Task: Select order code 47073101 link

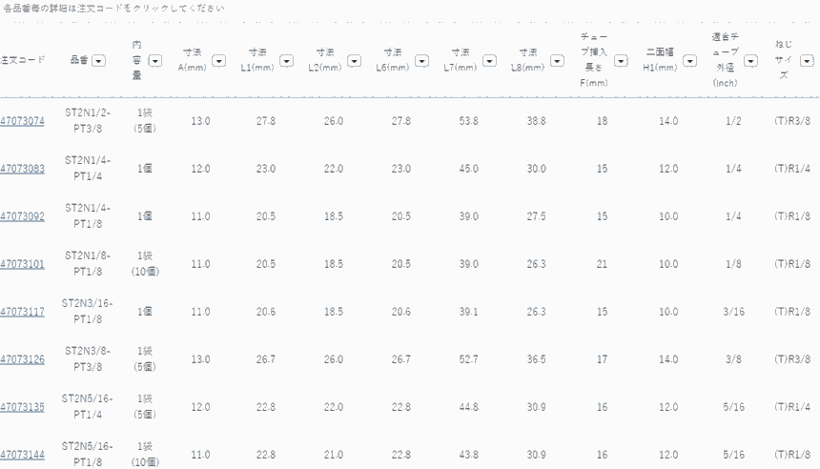Action: point(22,264)
